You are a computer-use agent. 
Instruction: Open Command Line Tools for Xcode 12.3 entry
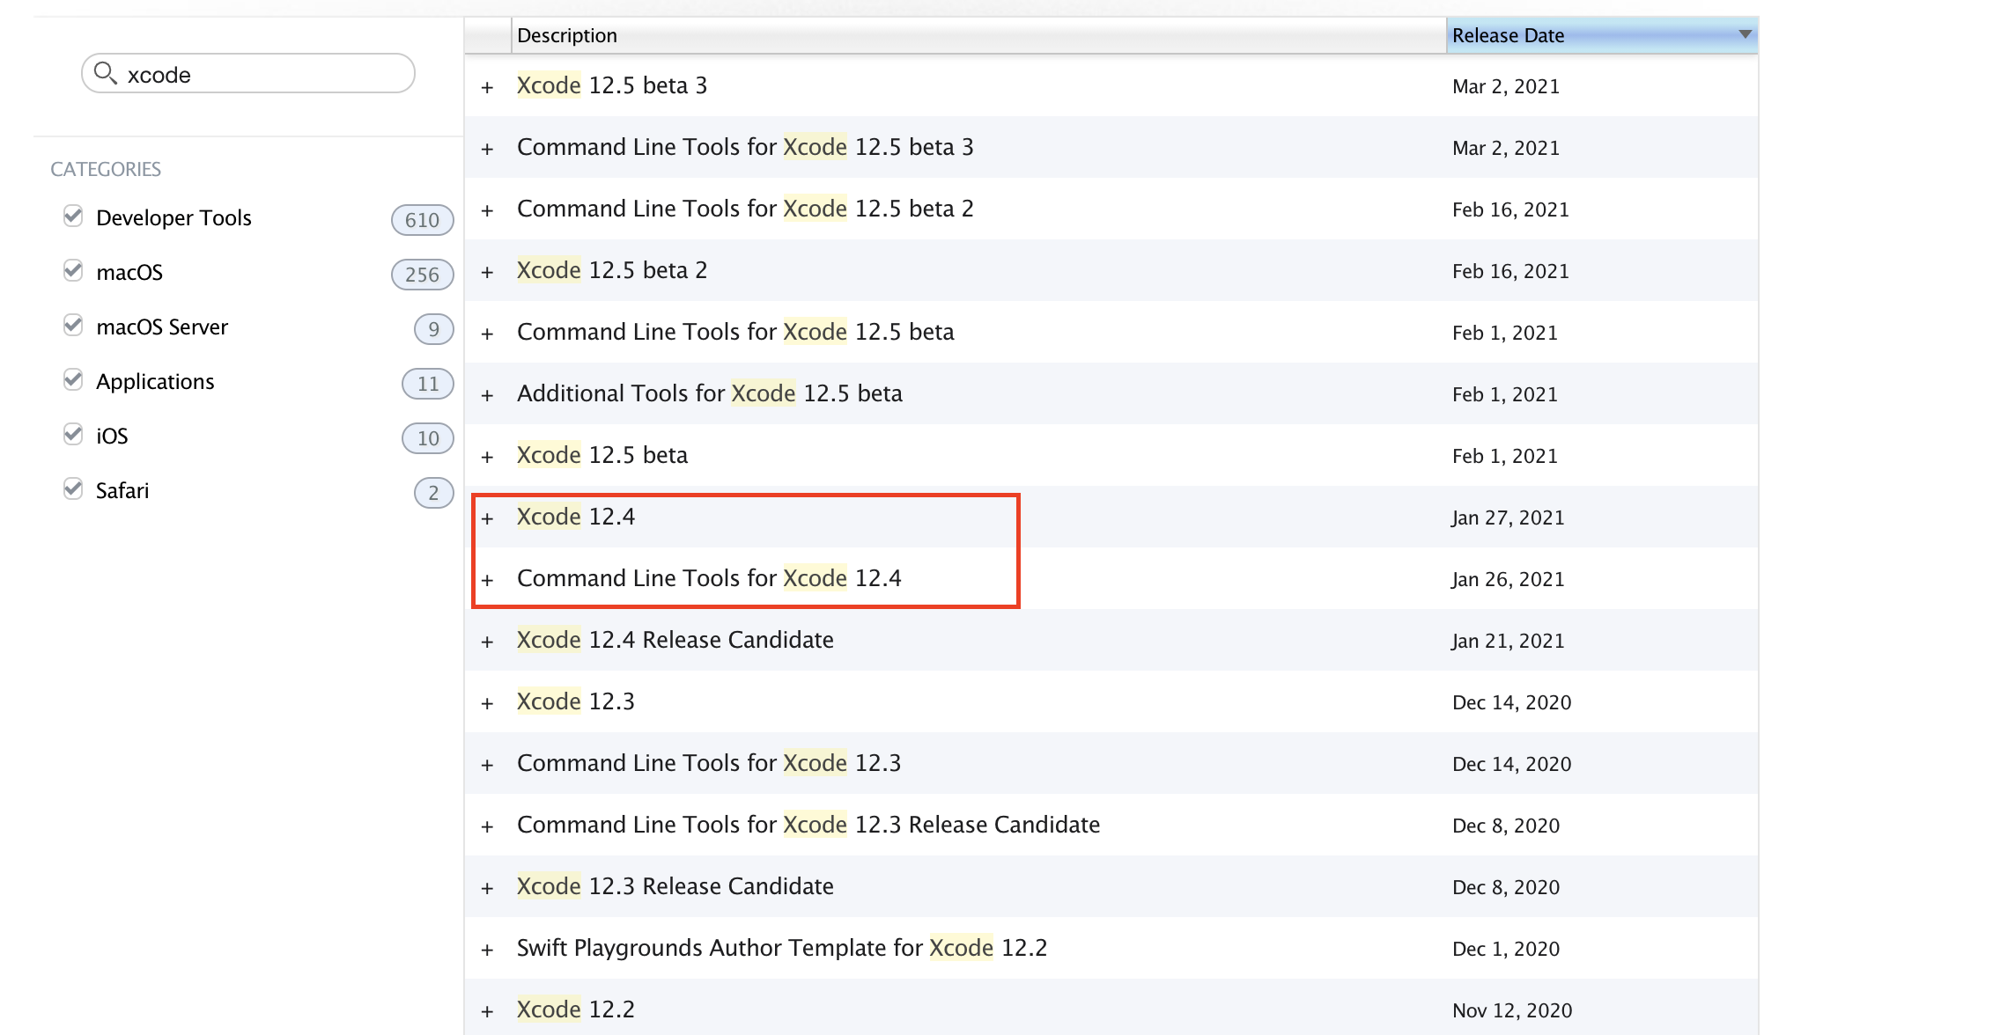(x=708, y=763)
